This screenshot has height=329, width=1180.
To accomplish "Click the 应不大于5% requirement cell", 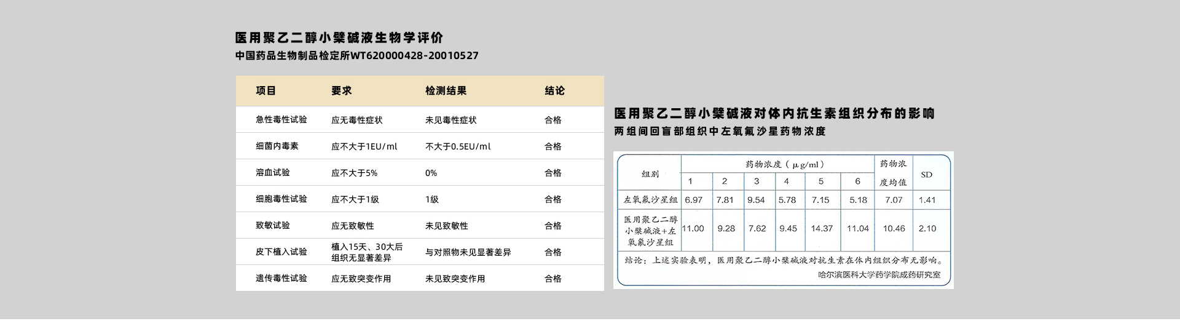I will [x=354, y=173].
